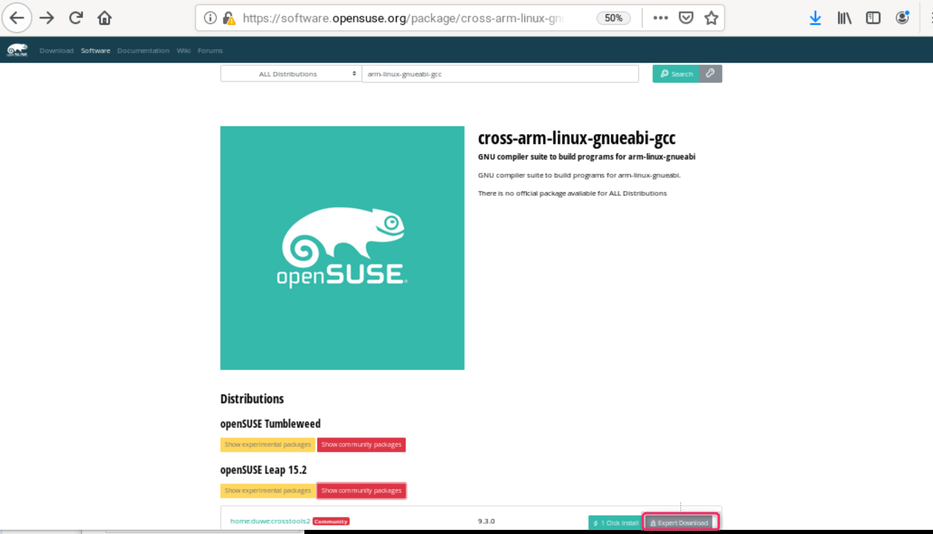Click the 1 Click Install button

point(615,523)
